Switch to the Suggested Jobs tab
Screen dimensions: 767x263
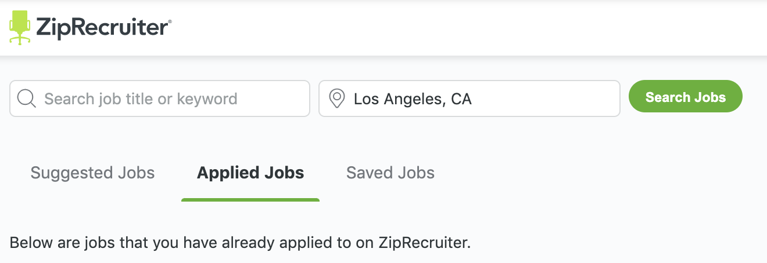92,173
